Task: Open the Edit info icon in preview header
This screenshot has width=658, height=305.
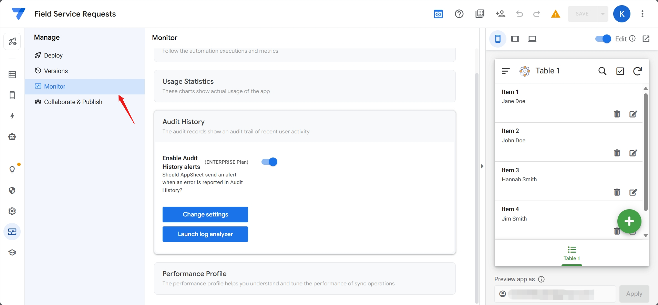Action: pyautogui.click(x=632, y=39)
